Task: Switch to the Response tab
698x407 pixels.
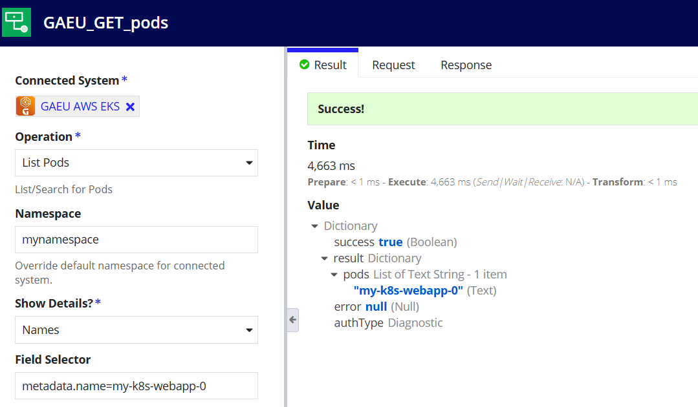Action: tap(466, 65)
